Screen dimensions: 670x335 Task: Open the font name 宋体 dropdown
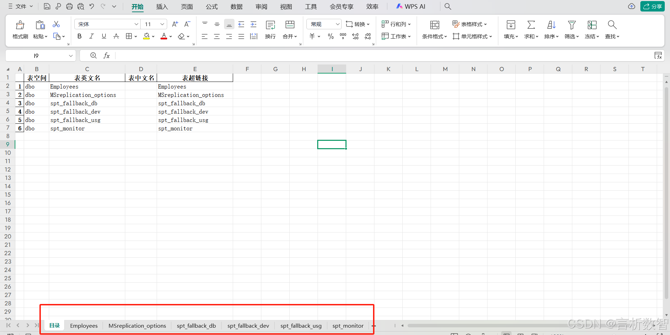coord(136,24)
